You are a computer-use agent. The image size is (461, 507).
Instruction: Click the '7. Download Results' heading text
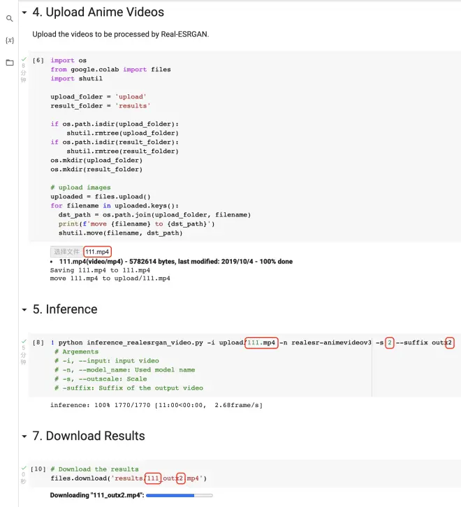89,436
